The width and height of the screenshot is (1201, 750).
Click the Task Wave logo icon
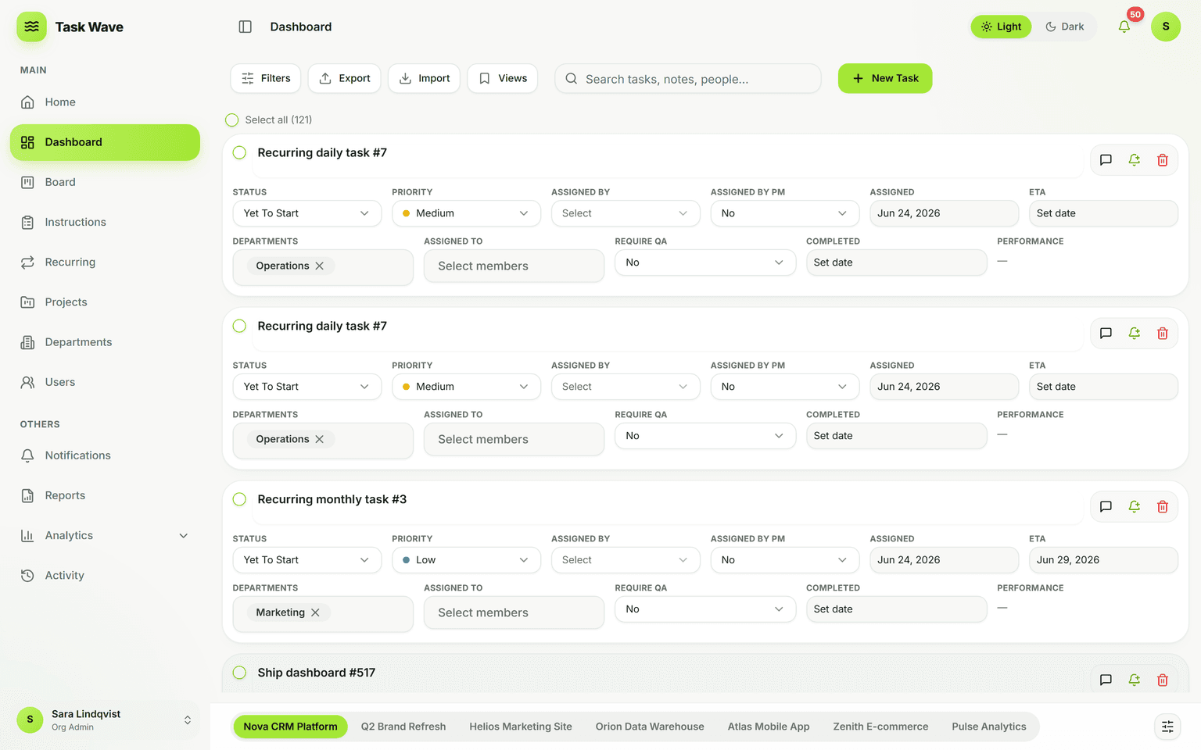coord(31,27)
